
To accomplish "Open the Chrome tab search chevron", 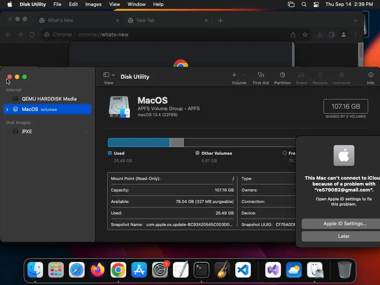I will pos(355,20).
